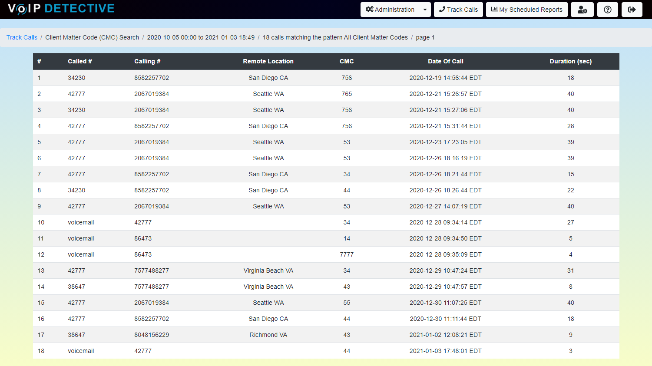Image resolution: width=652 pixels, height=366 pixels.
Task: Select duration 28 in row 4
Action: click(x=571, y=126)
